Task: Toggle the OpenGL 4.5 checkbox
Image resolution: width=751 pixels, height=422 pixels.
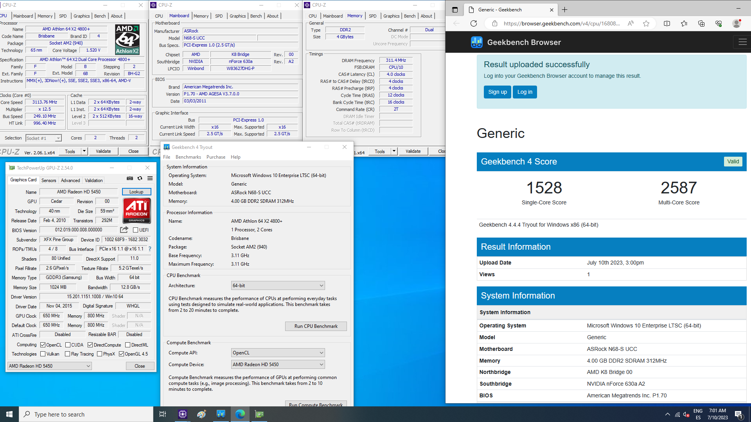Action: tap(122, 354)
